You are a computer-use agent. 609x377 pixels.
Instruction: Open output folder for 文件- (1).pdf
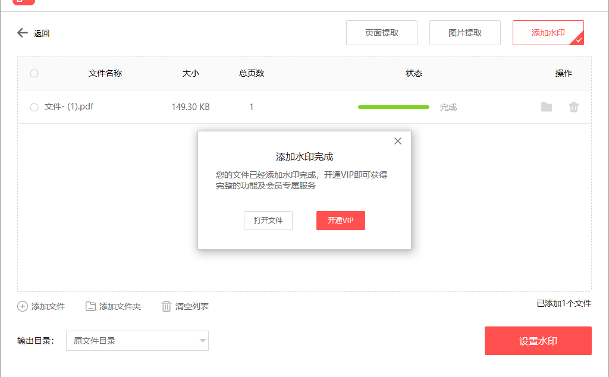click(x=547, y=107)
